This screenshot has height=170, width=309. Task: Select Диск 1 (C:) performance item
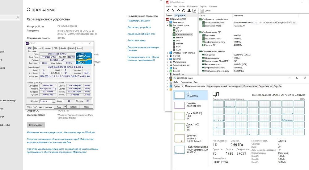(190, 127)
